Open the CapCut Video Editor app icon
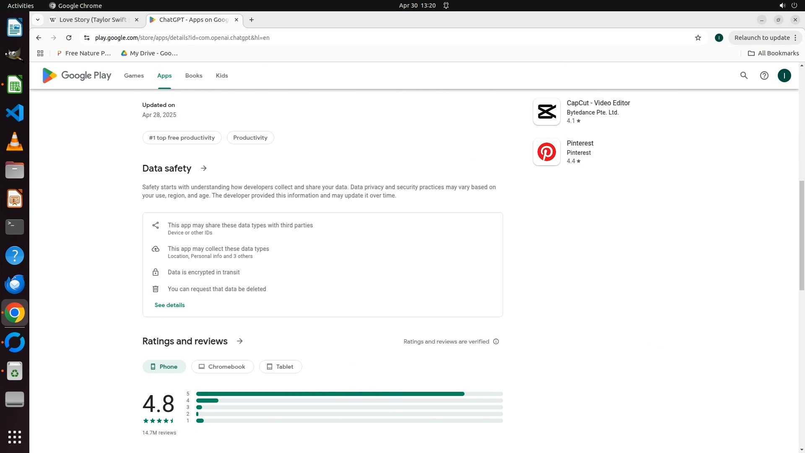805x453 pixels. pos(546,112)
